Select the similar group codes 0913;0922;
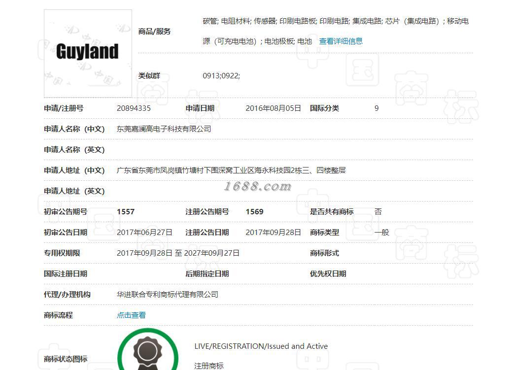Screen dimensions: 515x370 click(x=221, y=76)
